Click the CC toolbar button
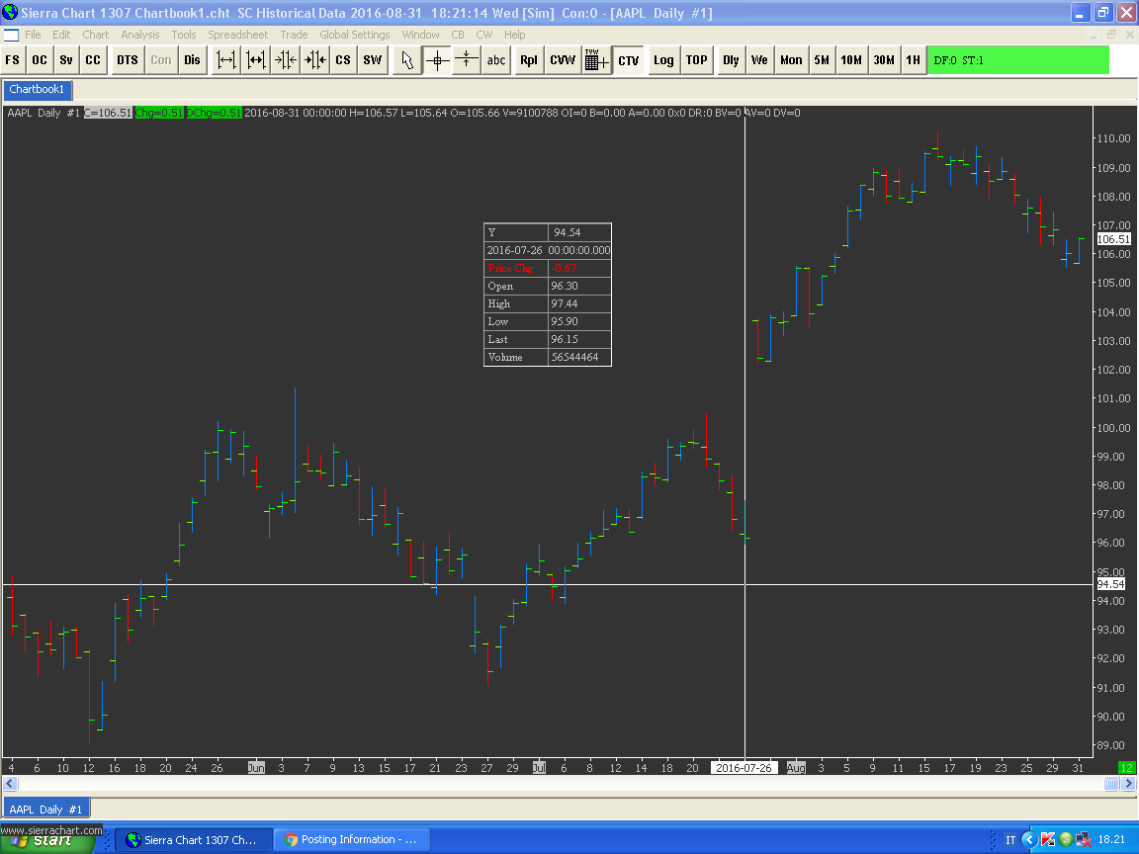This screenshot has width=1139, height=854. (93, 60)
